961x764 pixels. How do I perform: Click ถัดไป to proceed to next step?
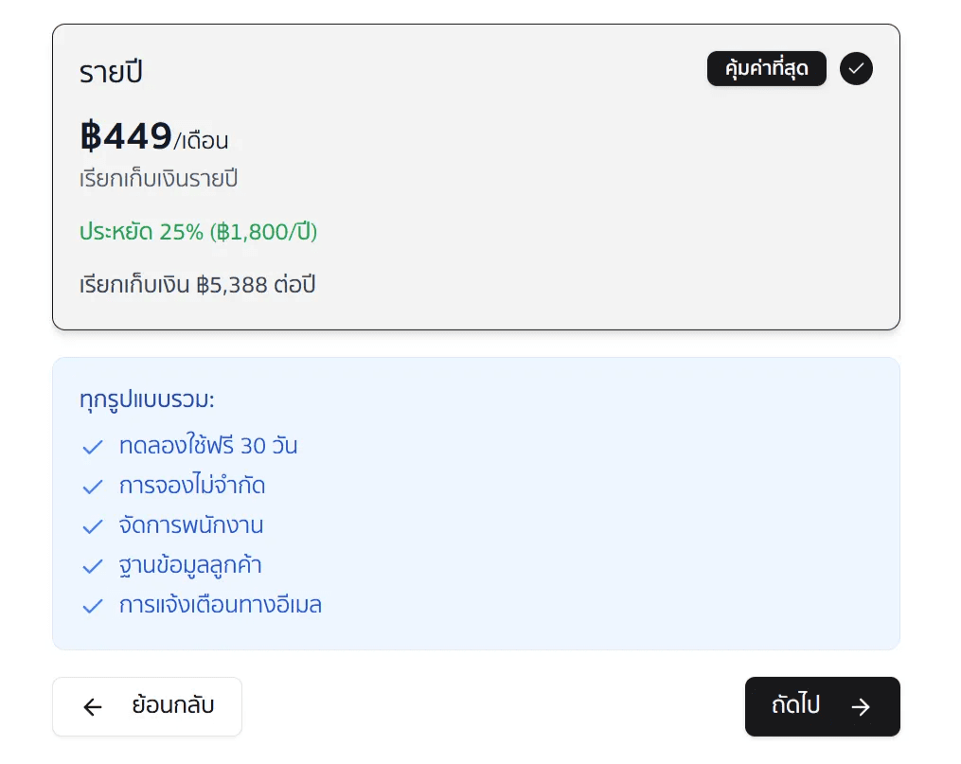click(x=822, y=706)
